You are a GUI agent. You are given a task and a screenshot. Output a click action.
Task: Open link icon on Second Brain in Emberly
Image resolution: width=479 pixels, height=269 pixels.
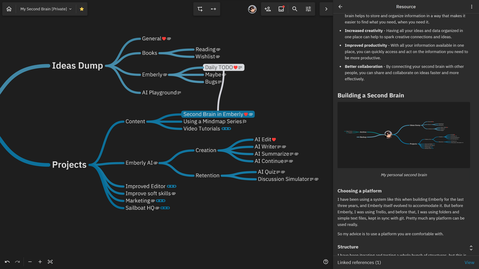251,114
